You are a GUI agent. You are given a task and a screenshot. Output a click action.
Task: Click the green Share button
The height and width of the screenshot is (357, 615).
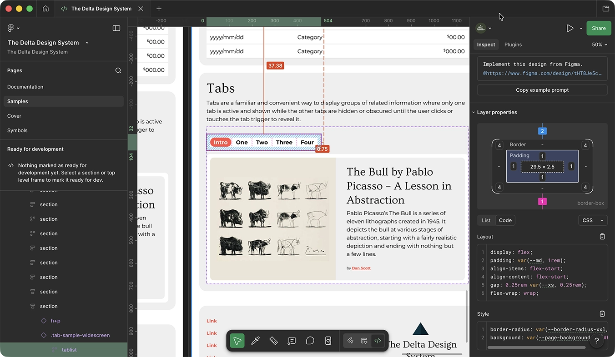[599, 28]
